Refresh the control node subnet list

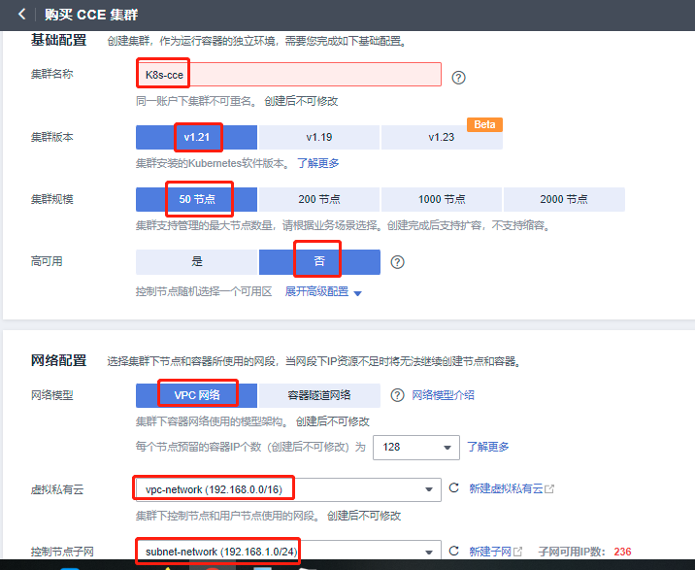[453, 551]
